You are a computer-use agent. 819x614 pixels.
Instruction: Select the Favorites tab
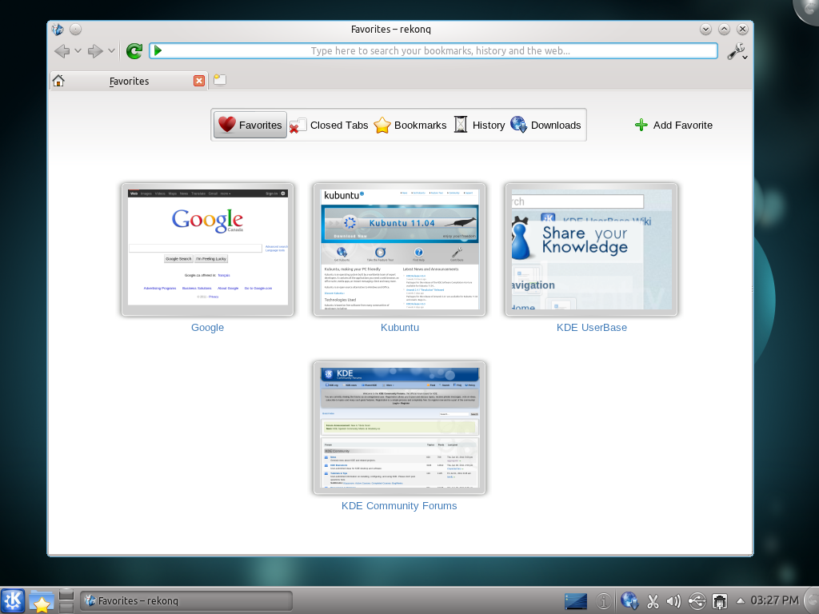click(x=129, y=81)
